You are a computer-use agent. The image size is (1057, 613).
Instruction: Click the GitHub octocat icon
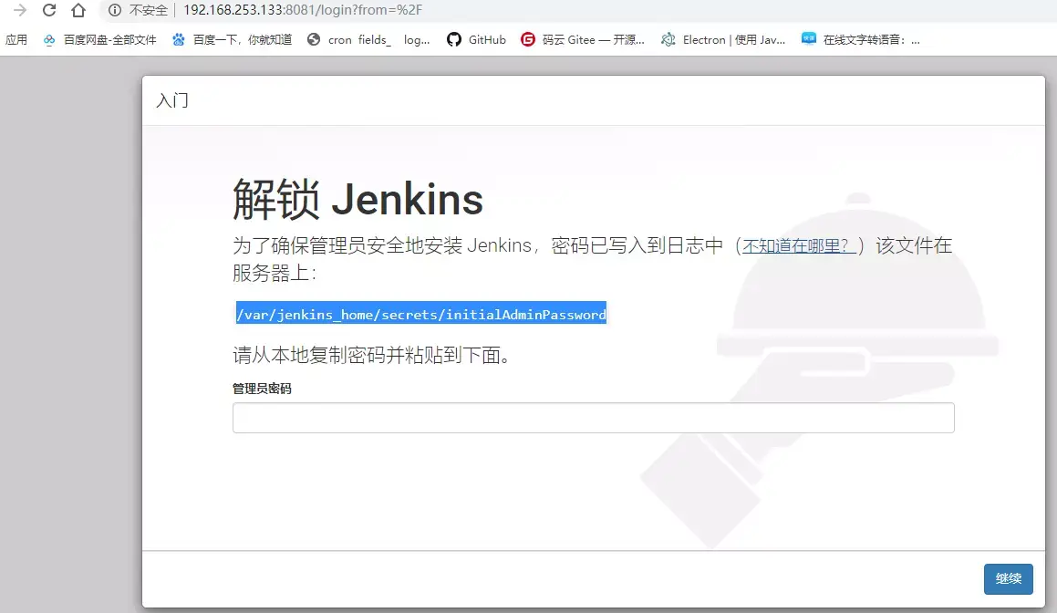point(454,40)
